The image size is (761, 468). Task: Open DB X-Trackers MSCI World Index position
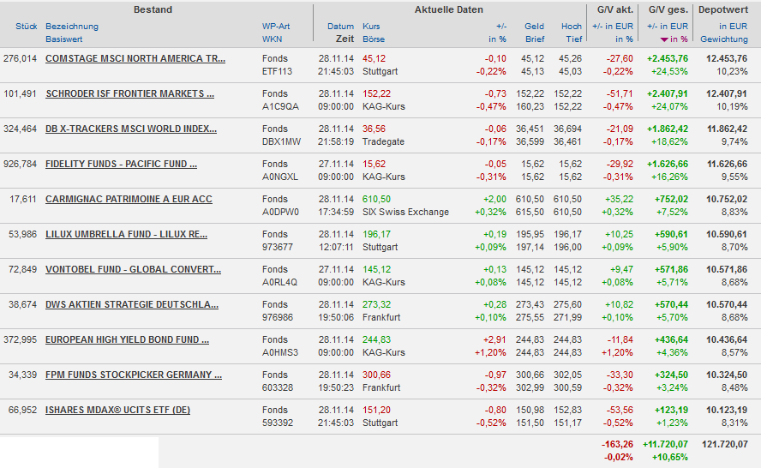click(131, 129)
